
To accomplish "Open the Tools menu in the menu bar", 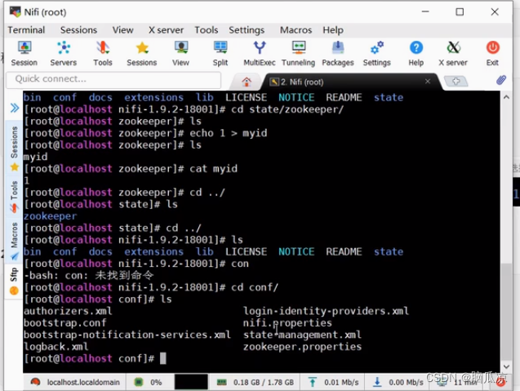I will tap(207, 30).
